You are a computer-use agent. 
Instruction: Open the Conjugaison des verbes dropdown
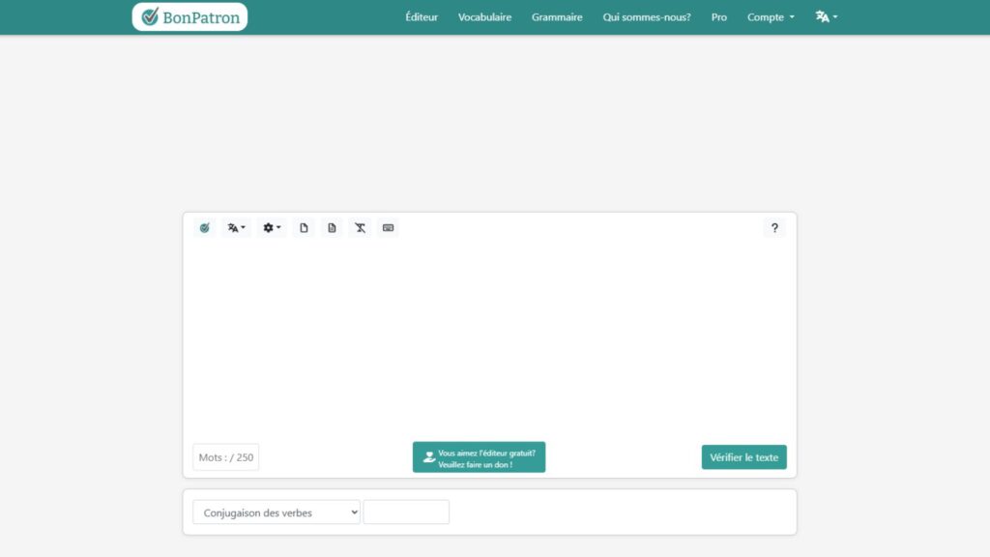point(277,513)
